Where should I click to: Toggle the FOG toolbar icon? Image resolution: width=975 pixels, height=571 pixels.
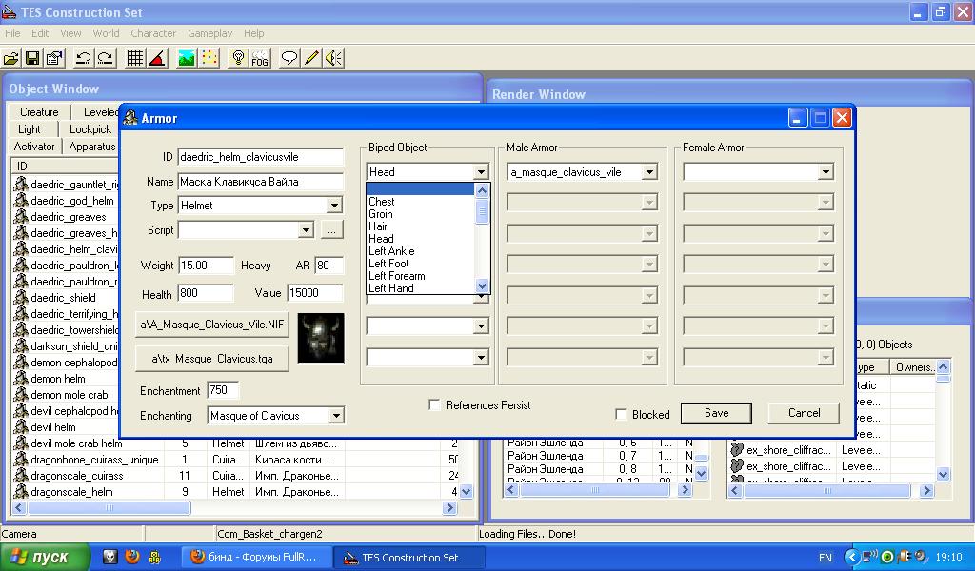[x=260, y=58]
